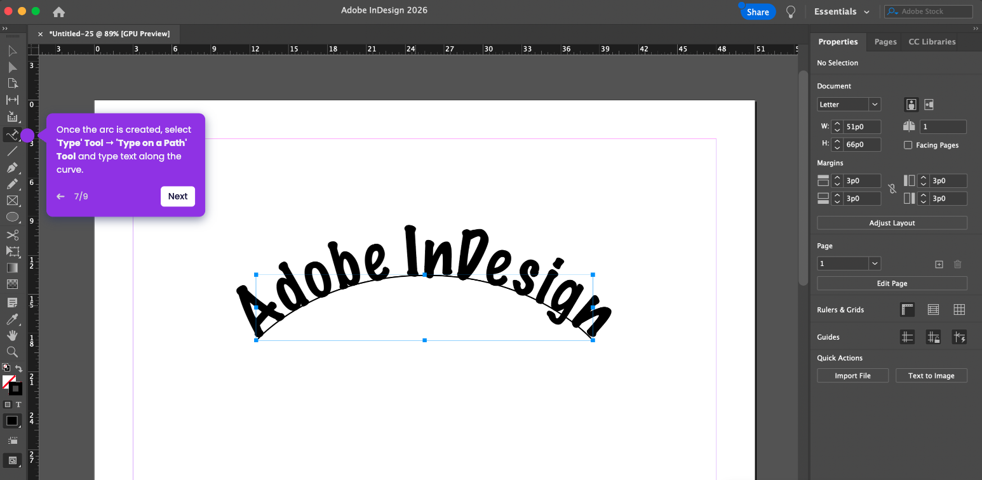
Task: Click Next in the tutorial tooltip
Action: tap(178, 196)
